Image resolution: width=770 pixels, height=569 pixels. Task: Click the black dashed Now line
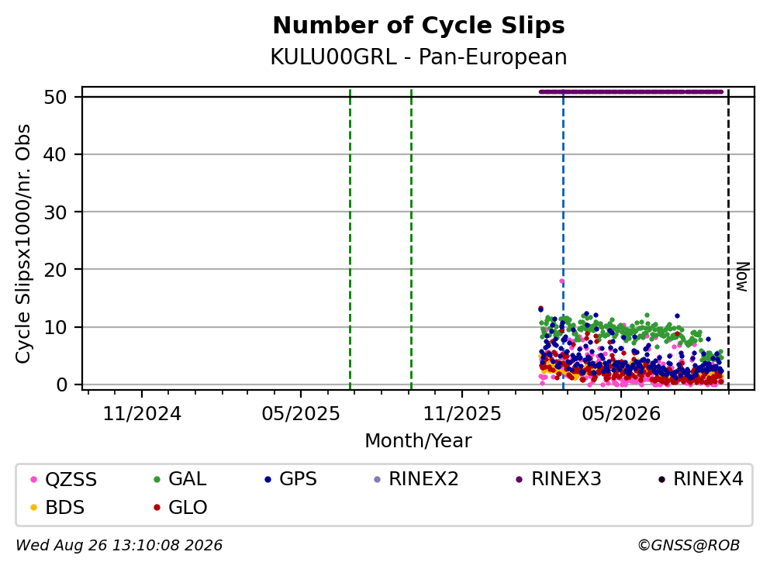click(728, 240)
